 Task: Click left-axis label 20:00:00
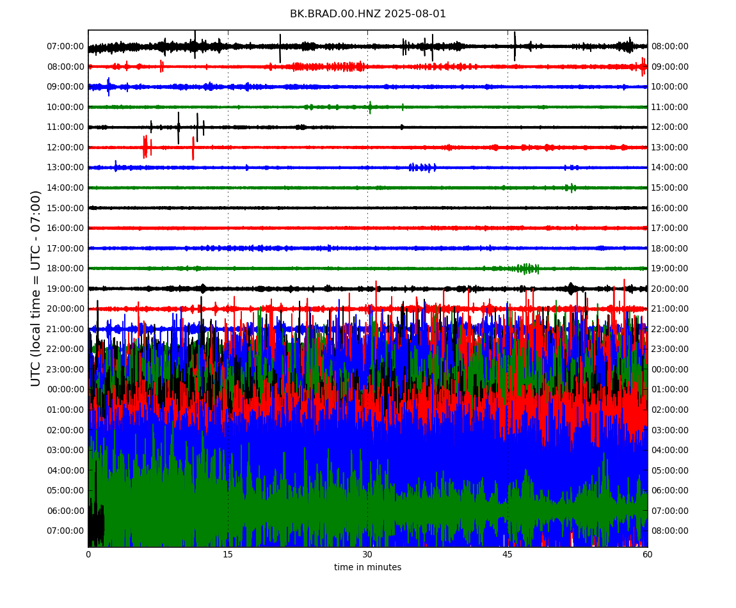(x=66, y=309)
